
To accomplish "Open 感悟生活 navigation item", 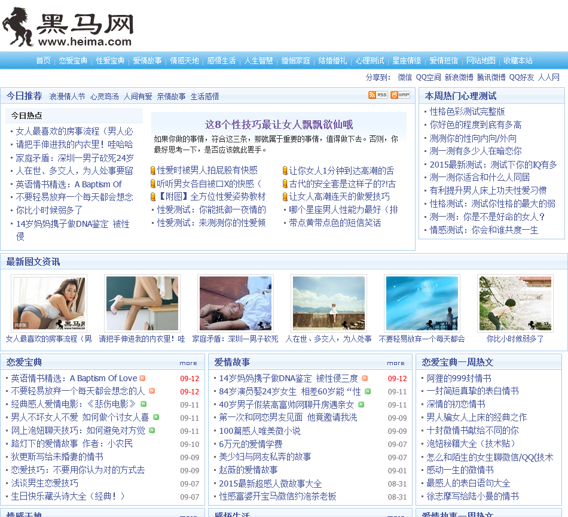I will (x=221, y=60).
